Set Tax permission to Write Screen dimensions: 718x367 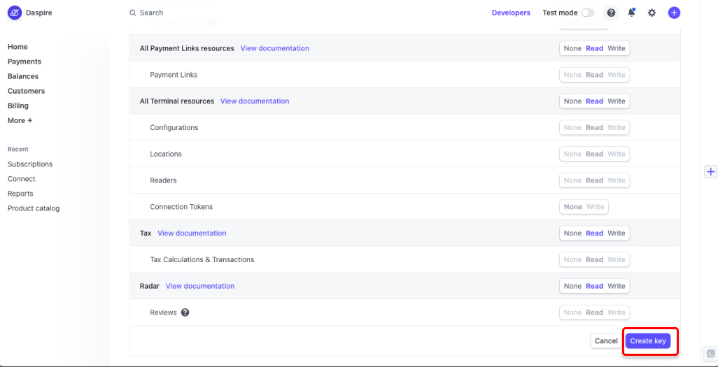click(617, 233)
